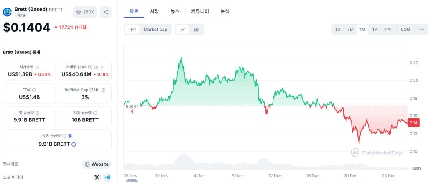Click the share icon button
This screenshot has width=428, height=182.
click(x=106, y=12)
